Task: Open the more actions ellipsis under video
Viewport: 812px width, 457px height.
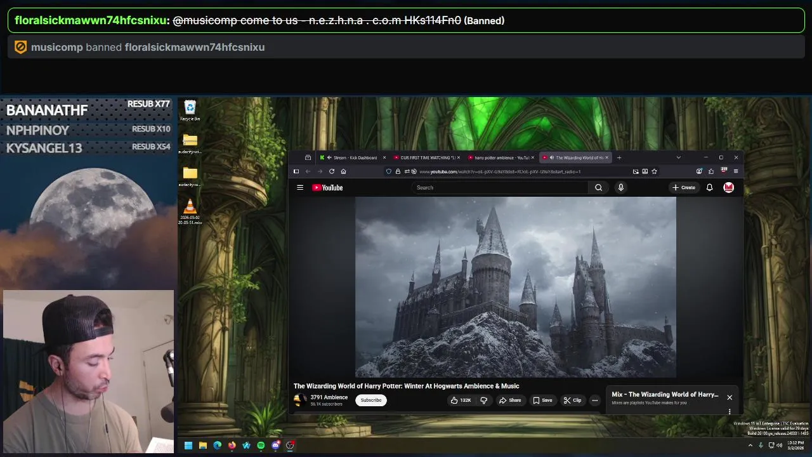Action: (x=595, y=401)
